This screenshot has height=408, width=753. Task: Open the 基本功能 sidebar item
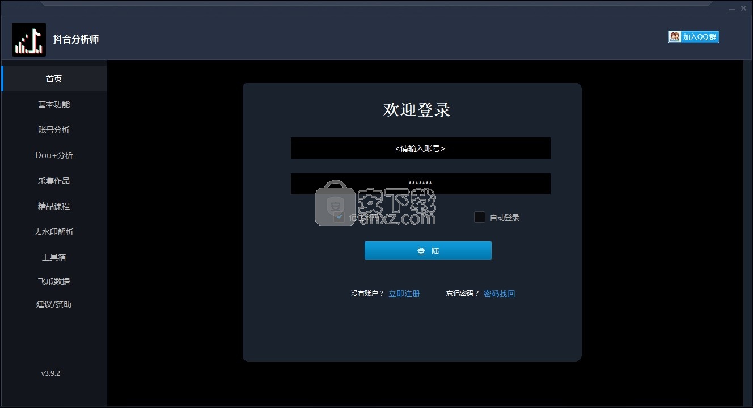(x=54, y=104)
